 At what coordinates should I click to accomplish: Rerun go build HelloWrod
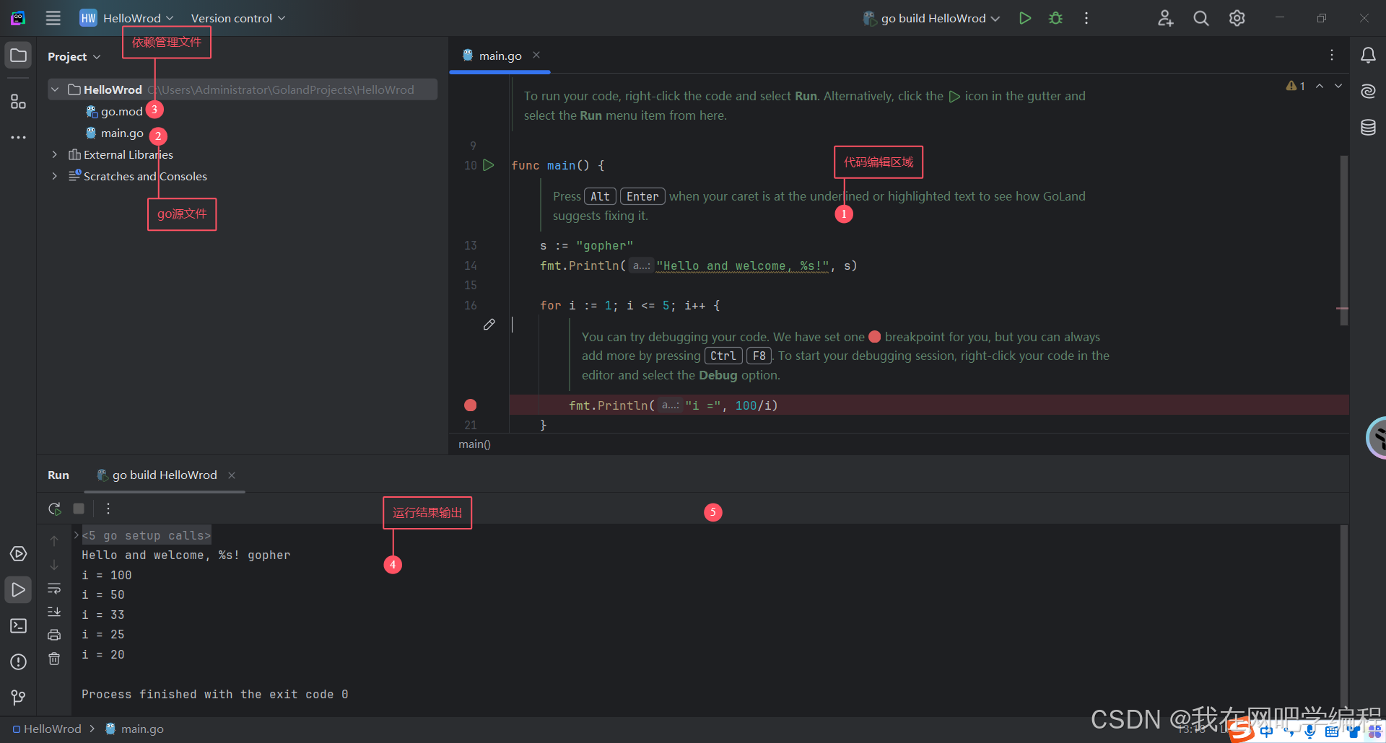click(55, 509)
